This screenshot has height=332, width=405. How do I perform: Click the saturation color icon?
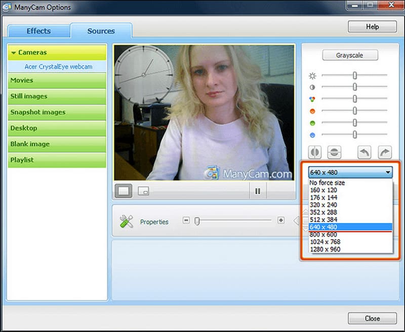point(313,99)
